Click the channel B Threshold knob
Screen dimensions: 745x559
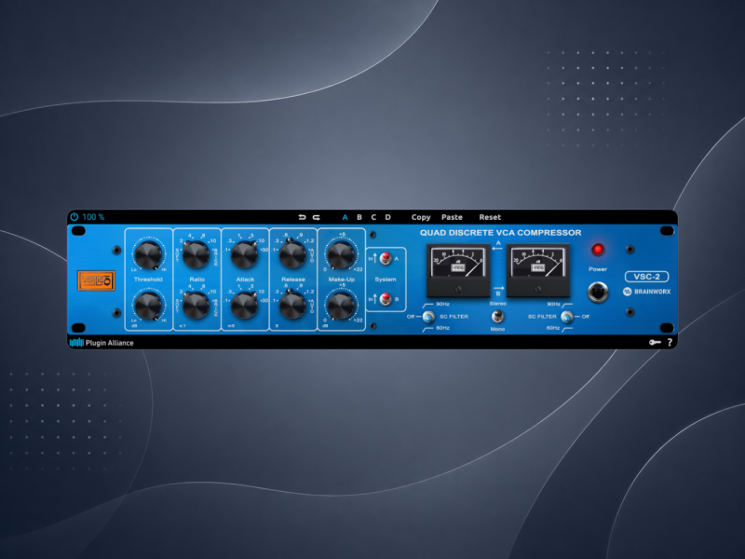148,305
